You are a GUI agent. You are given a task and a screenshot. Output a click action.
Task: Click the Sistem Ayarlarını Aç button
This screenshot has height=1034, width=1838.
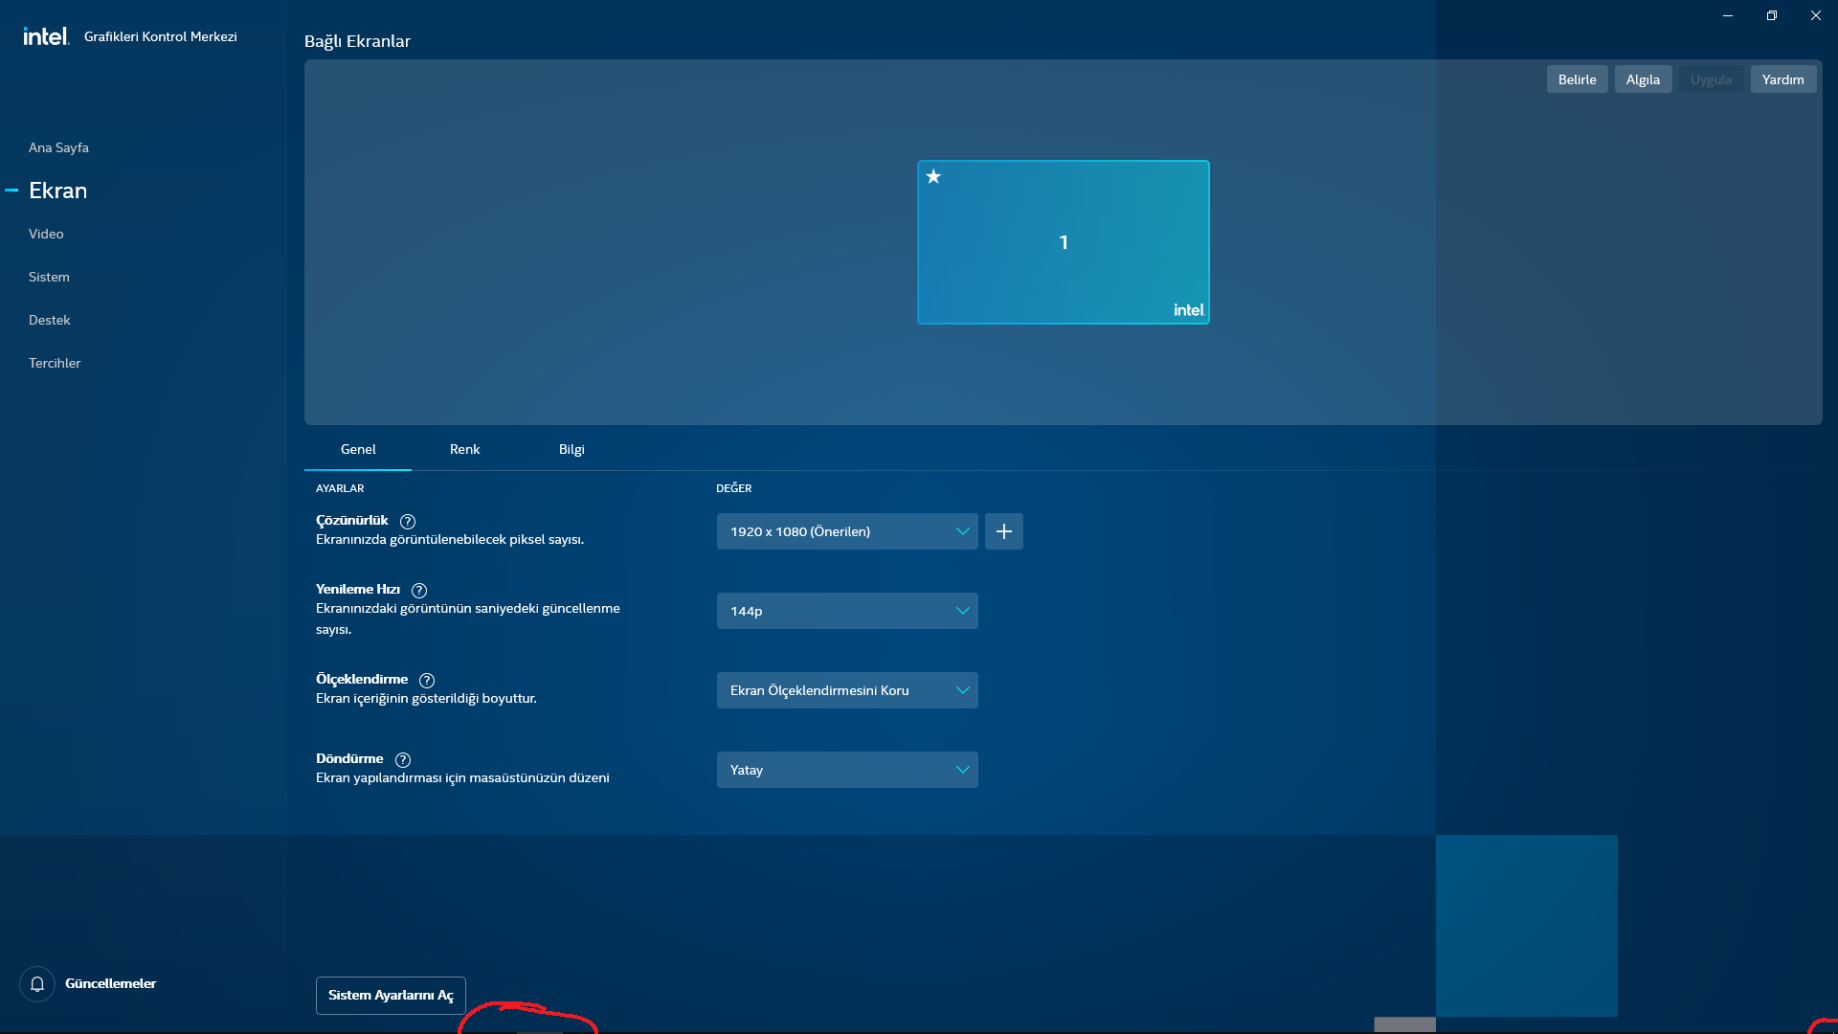[391, 995]
